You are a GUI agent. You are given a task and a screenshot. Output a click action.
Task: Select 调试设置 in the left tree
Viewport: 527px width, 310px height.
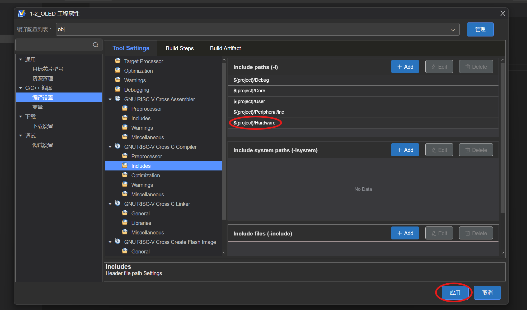43,145
